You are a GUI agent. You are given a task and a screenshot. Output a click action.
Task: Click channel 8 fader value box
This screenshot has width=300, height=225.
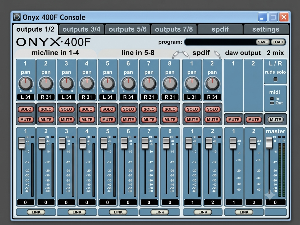[x=170, y=202]
